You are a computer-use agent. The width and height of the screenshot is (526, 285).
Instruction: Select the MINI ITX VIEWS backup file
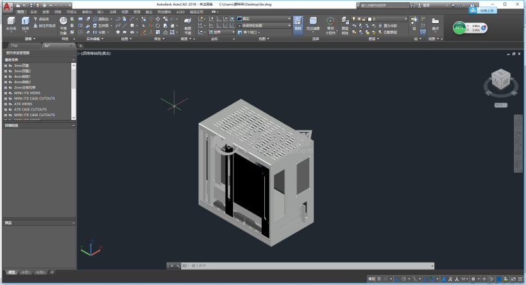27,93
